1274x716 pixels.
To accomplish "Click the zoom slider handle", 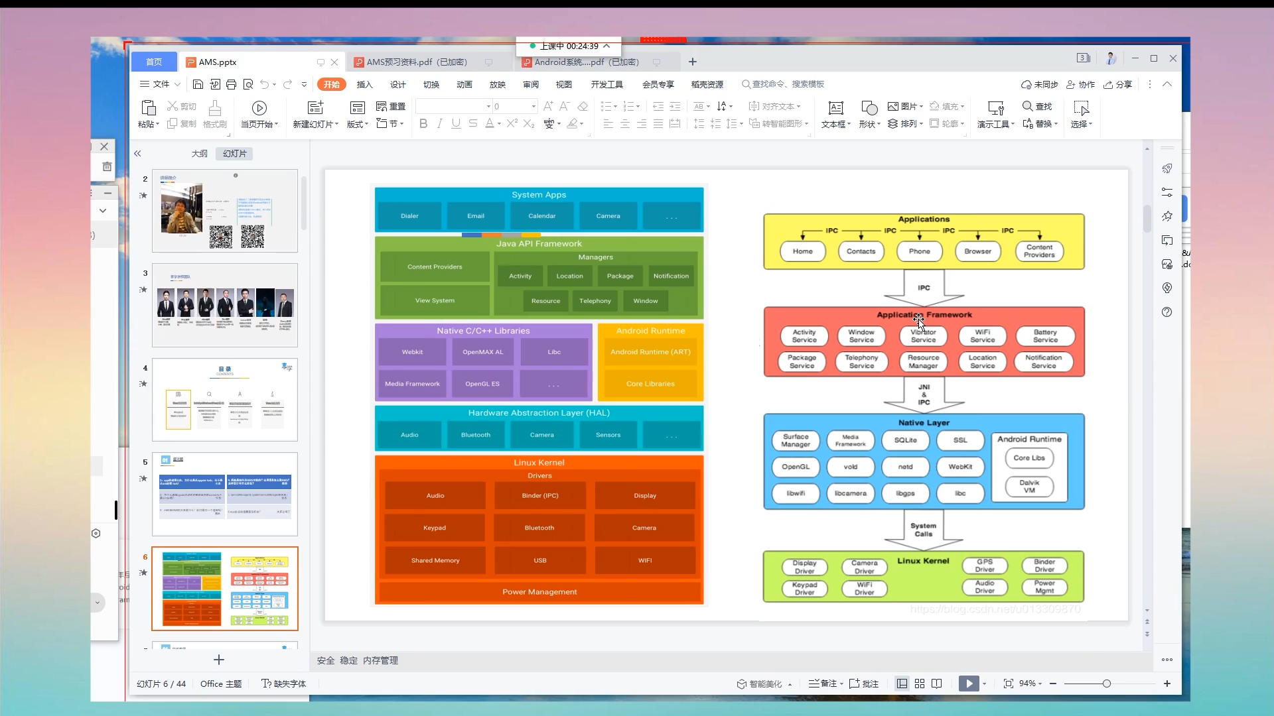I will point(1106,684).
